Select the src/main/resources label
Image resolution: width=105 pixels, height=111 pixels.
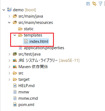click(x=36, y=23)
